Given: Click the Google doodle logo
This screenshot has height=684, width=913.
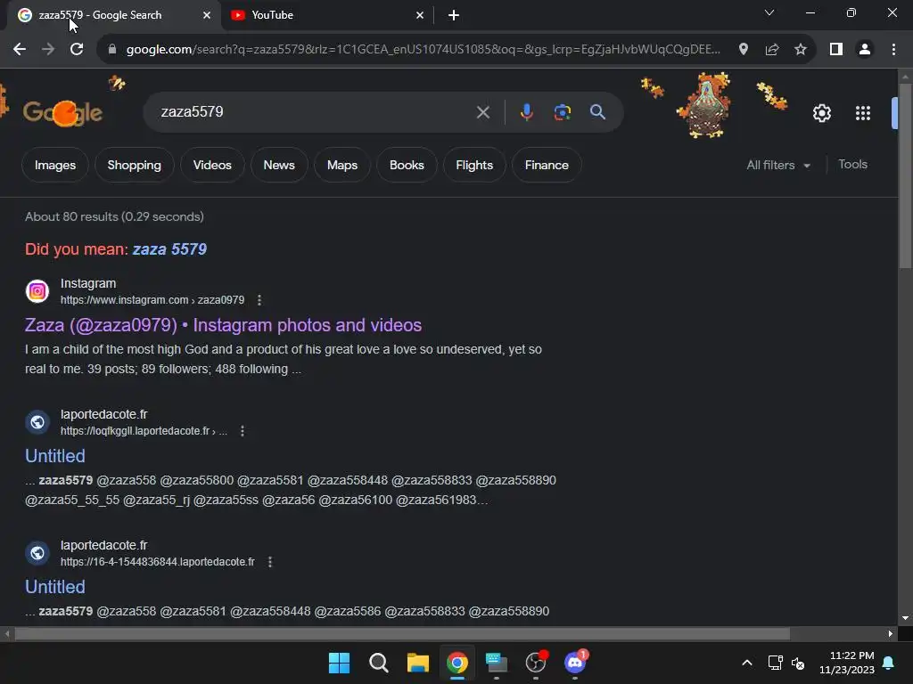Looking at the screenshot, I should coord(62,112).
